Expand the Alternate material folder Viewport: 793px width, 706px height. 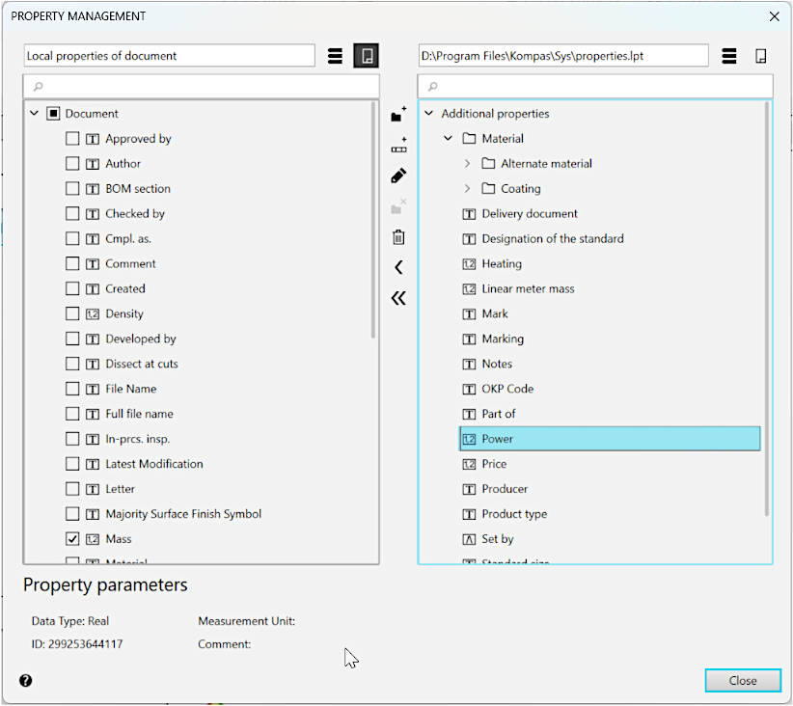(468, 164)
